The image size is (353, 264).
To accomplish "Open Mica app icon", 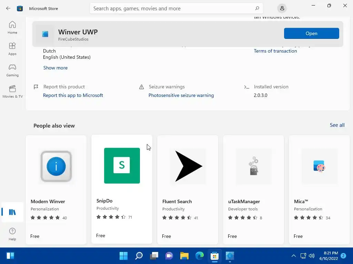I will pyautogui.click(x=319, y=166).
